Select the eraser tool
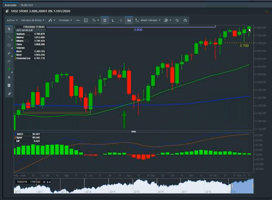The width and height of the screenshot is (272, 200). click(9, 94)
